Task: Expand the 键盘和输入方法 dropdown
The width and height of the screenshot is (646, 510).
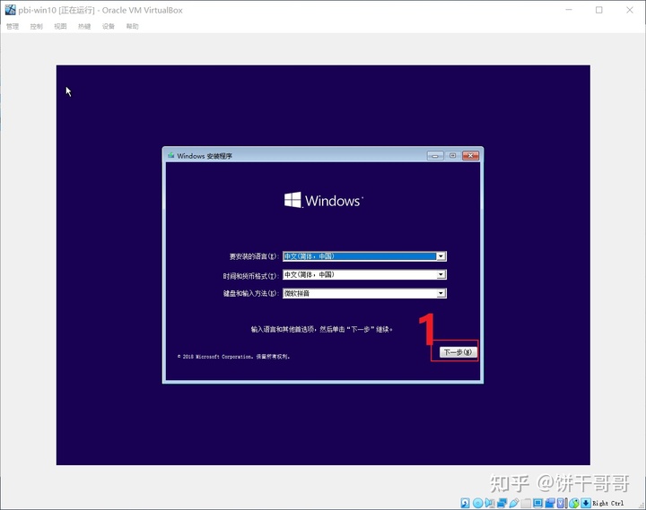Action: (441, 293)
